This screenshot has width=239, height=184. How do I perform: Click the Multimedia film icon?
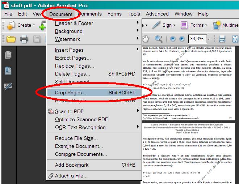tap(217, 25)
